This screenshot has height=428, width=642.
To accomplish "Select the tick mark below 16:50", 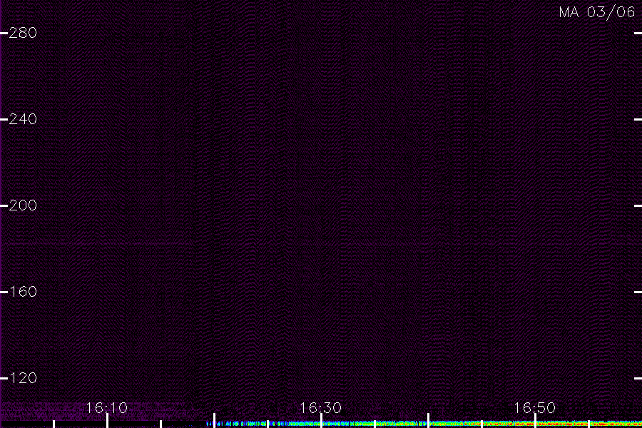I will point(535,421).
